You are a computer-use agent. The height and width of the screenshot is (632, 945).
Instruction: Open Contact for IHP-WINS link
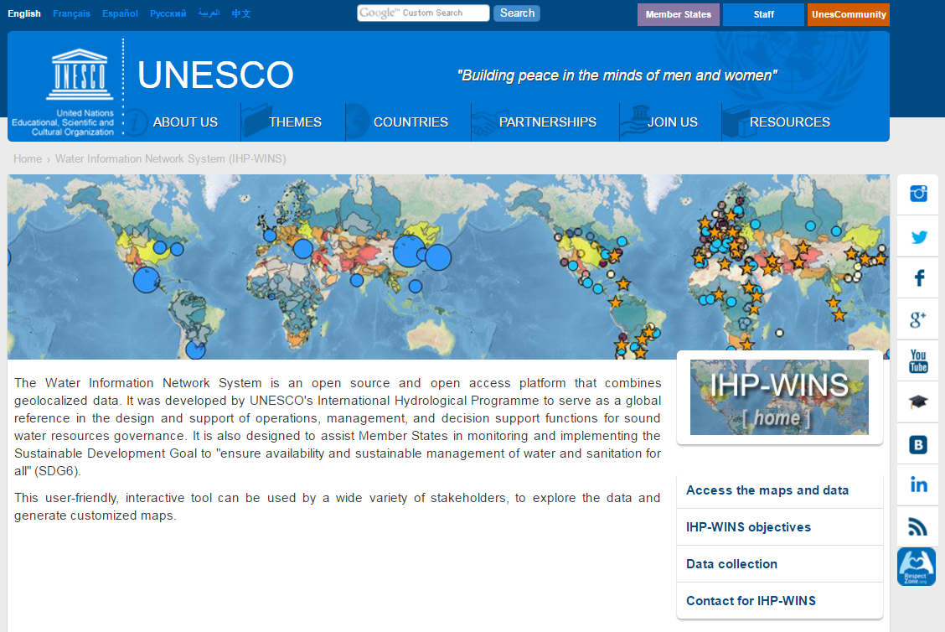click(751, 601)
